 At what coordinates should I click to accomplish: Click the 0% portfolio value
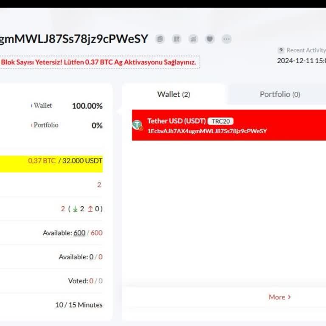[97, 126]
